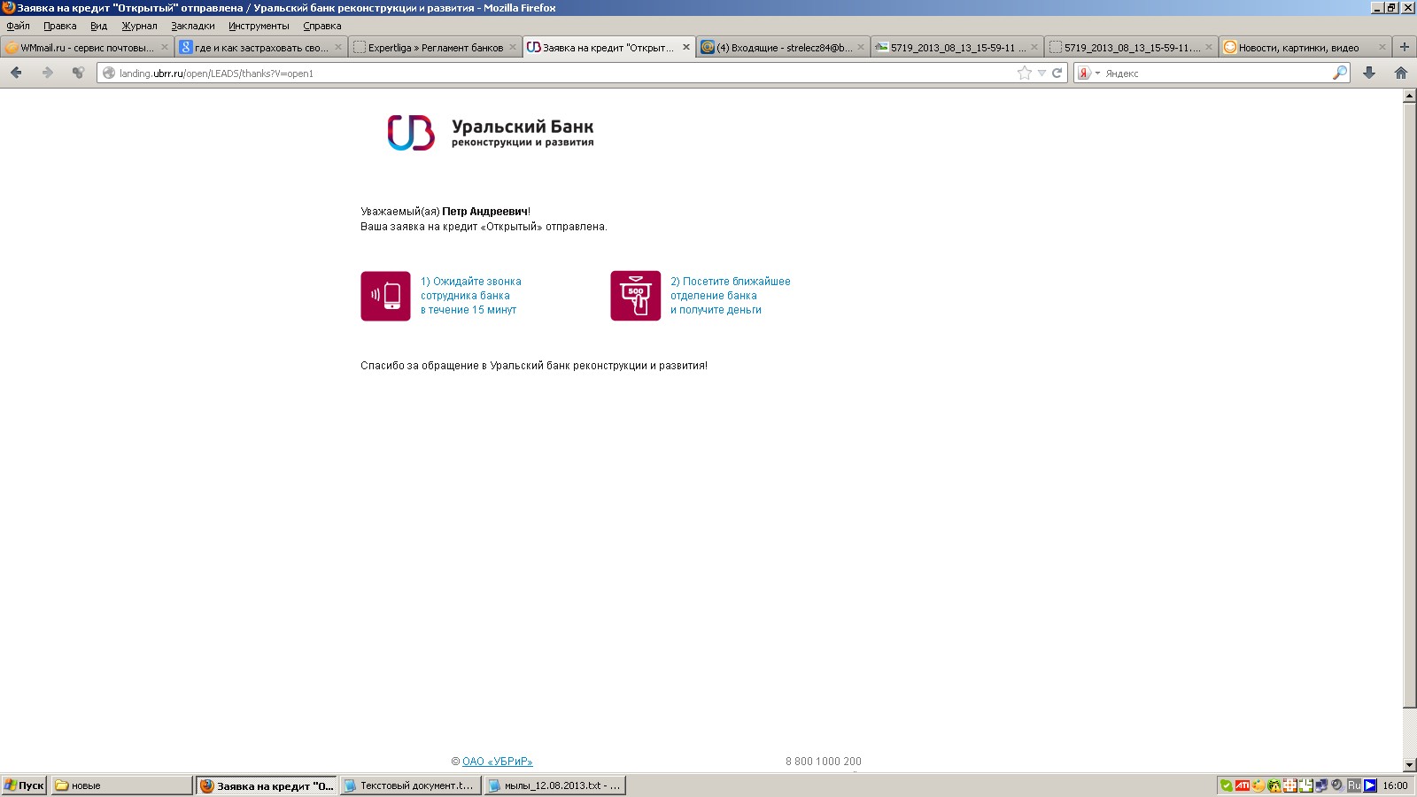Click the 8 800 1000 200 phone number
This screenshot has width=1417, height=797.
823,762
